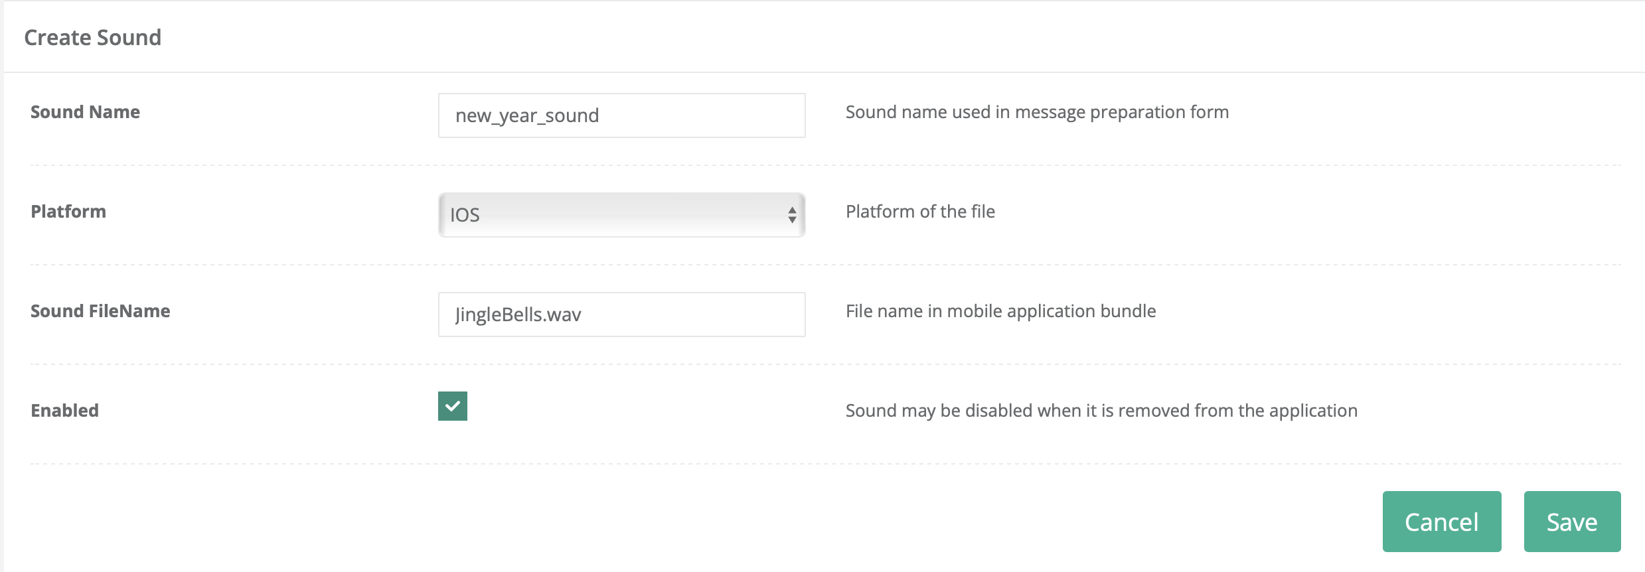The width and height of the screenshot is (1645, 572).
Task: Click the Create Sound heading
Action: [92, 37]
